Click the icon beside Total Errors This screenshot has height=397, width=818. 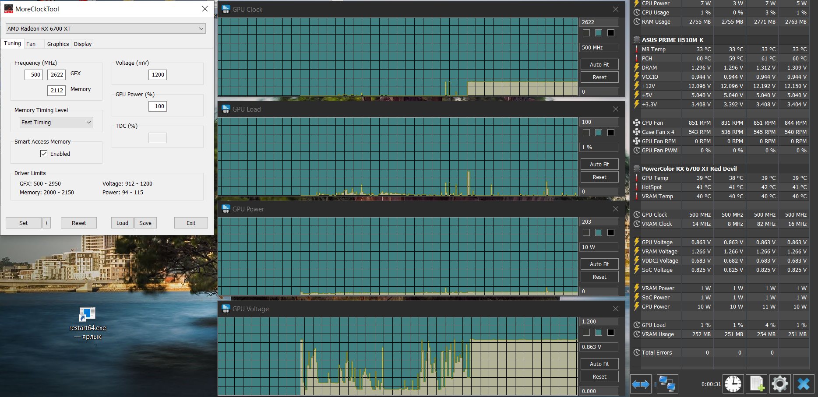pyautogui.click(x=637, y=352)
